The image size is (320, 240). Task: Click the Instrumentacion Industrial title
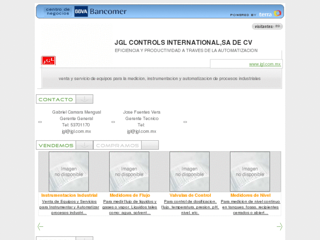coord(69,195)
